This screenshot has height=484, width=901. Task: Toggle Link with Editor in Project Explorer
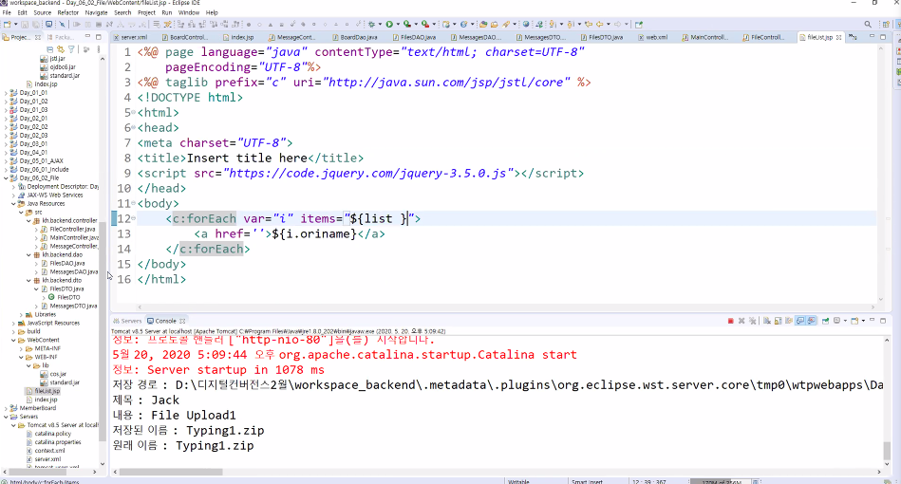coord(61,50)
